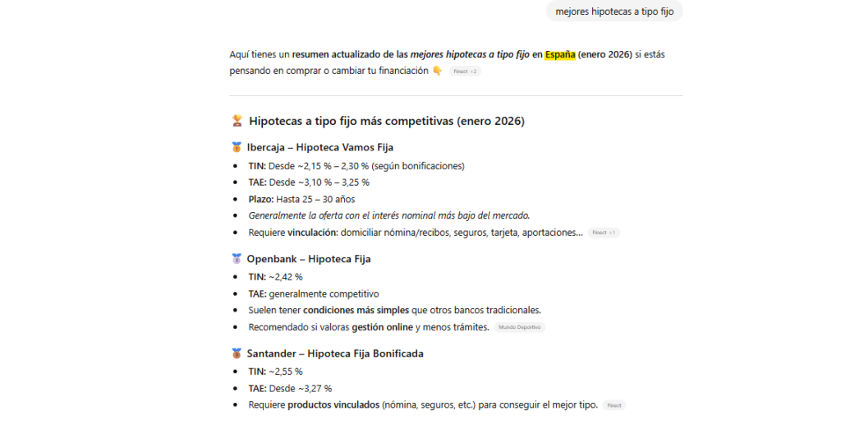Screen dimensions: 841x425
Task: Click 'TIN: Desde ~2,15 % – 2,30 %' line
Action: point(356,166)
